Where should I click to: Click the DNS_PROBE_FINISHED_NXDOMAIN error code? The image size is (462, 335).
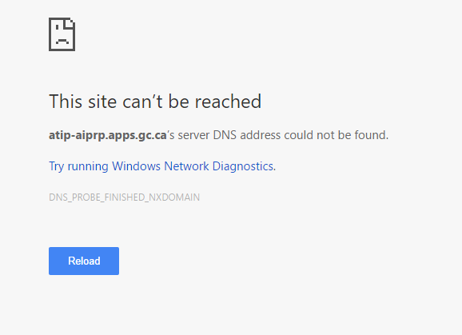(x=125, y=197)
